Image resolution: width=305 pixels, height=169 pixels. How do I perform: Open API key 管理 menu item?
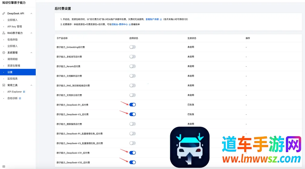coord(15,26)
